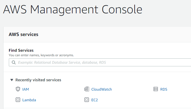The image size is (191, 109).
Task: Click the Find Services label
Action: [x=21, y=50]
